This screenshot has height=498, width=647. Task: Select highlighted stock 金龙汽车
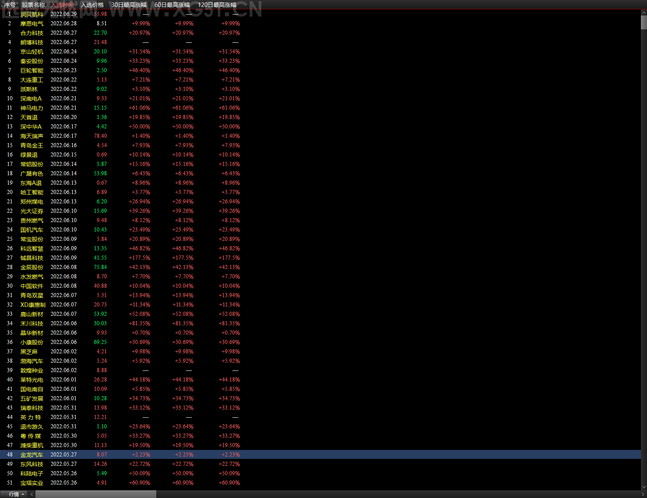click(32, 455)
